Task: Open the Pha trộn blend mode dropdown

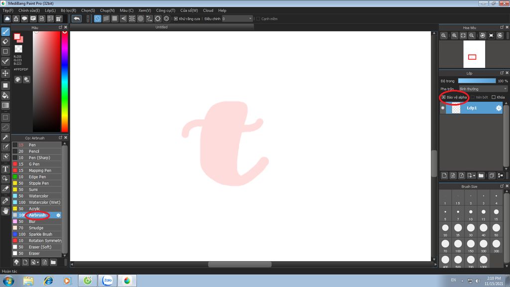Action: [483, 89]
